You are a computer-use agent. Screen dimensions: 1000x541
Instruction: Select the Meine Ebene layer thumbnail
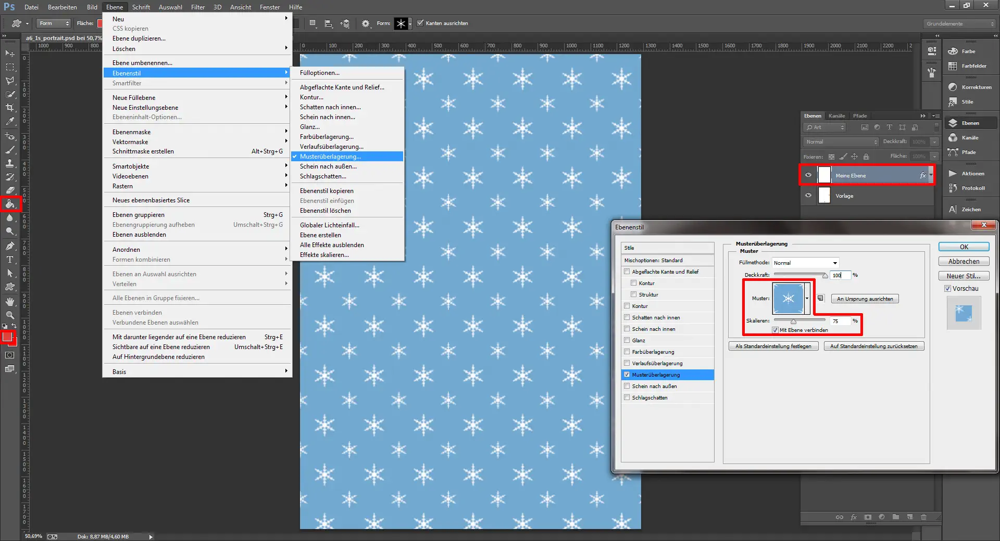coord(824,175)
